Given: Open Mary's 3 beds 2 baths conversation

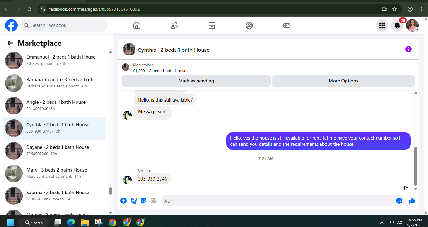Looking at the screenshot, I should [54, 173].
